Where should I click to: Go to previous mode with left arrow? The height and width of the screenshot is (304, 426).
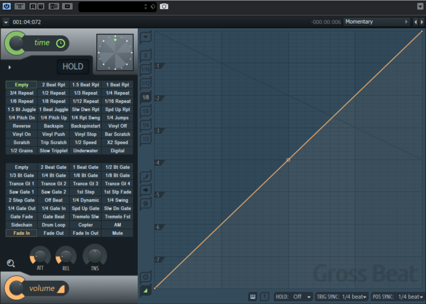click(415, 22)
